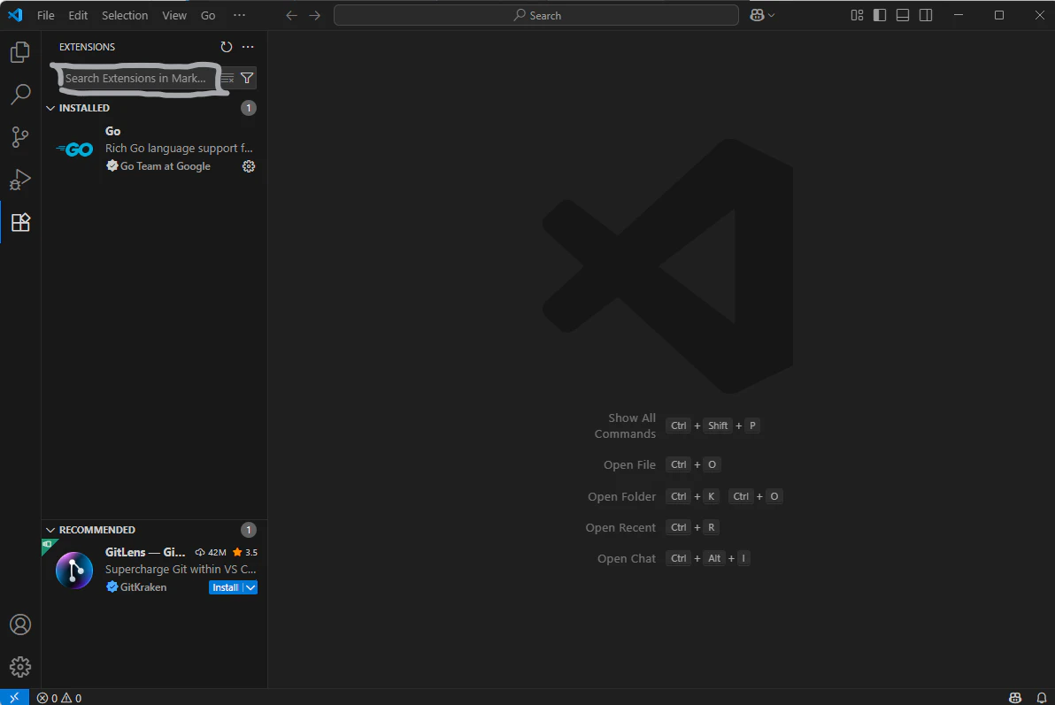This screenshot has height=705, width=1055.
Task: Click the Go Team at Google publisher
Action: (165, 166)
